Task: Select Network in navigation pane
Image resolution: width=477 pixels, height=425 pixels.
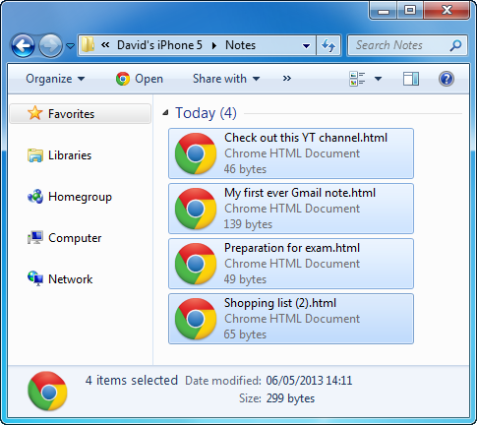Action: click(70, 279)
